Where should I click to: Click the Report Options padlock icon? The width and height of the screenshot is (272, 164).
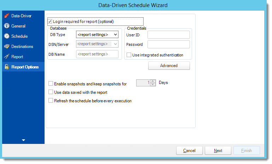click(x=7, y=67)
